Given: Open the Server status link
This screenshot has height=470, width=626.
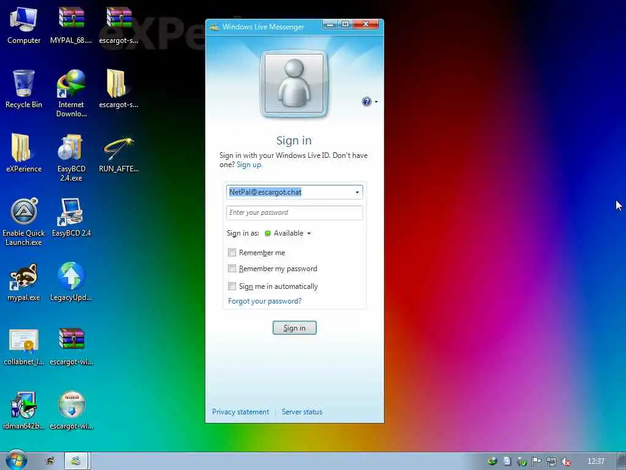Looking at the screenshot, I should (x=302, y=412).
